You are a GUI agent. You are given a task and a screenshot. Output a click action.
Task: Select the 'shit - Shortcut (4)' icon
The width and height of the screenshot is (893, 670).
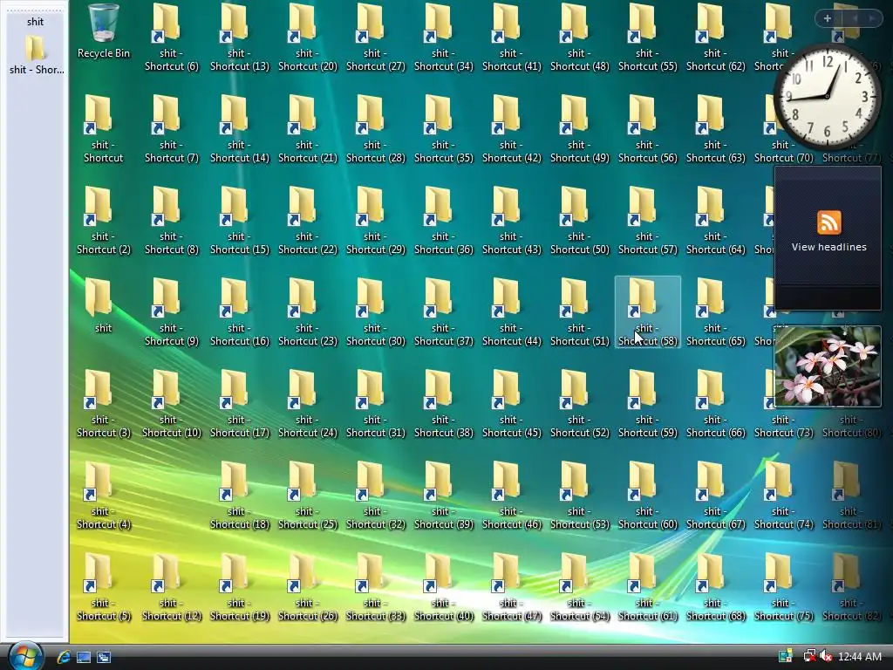tap(104, 496)
